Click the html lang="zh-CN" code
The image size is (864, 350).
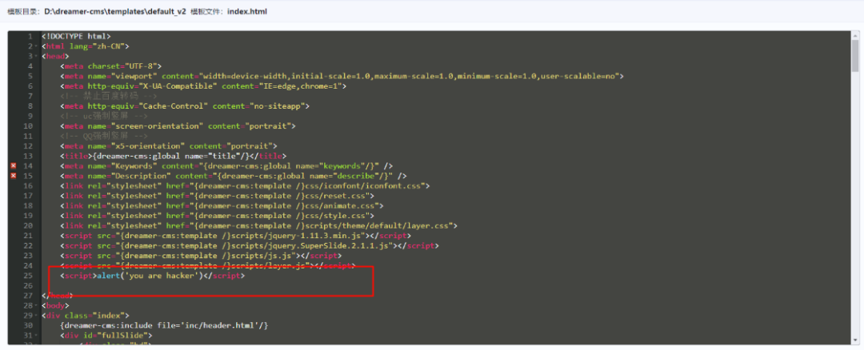coord(85,46)
